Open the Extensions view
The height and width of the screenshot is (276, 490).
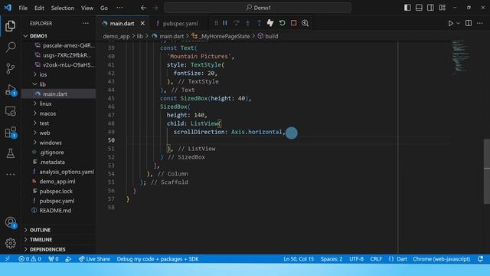pos(10,133)
